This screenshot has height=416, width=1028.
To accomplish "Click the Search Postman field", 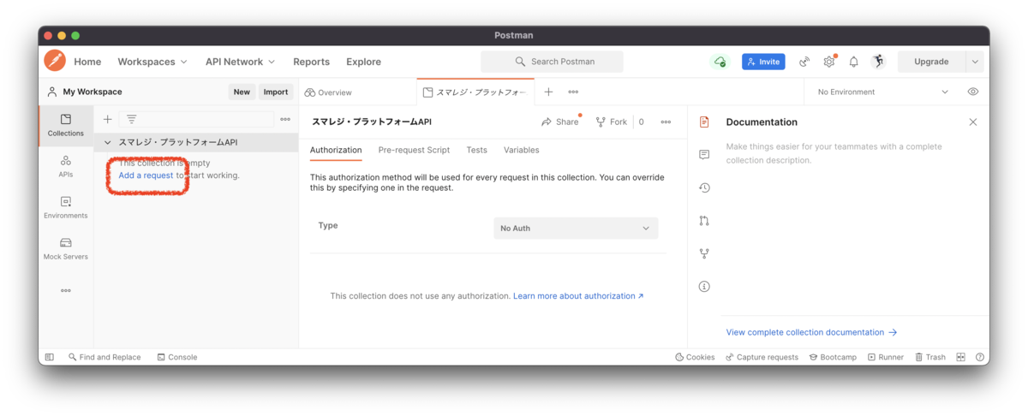I will (552, 62).
